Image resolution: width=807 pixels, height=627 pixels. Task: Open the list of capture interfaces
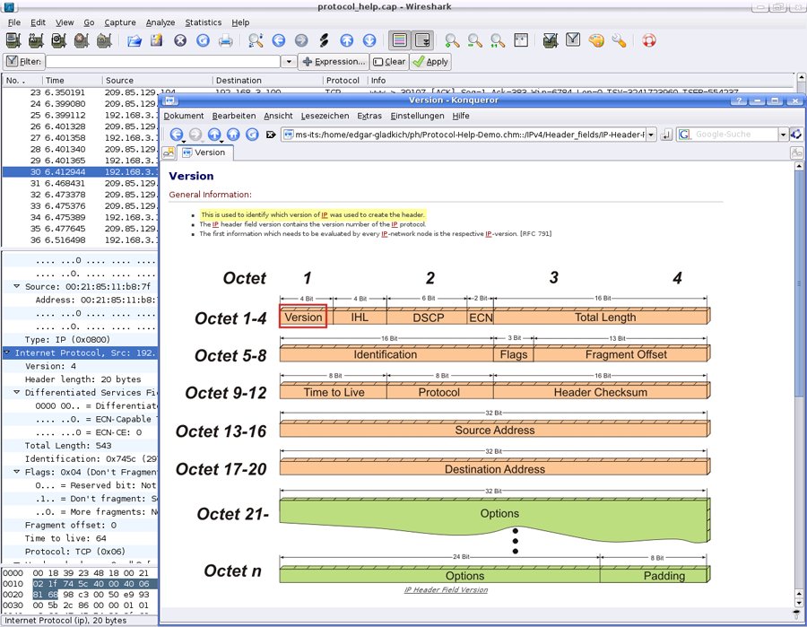13,40
